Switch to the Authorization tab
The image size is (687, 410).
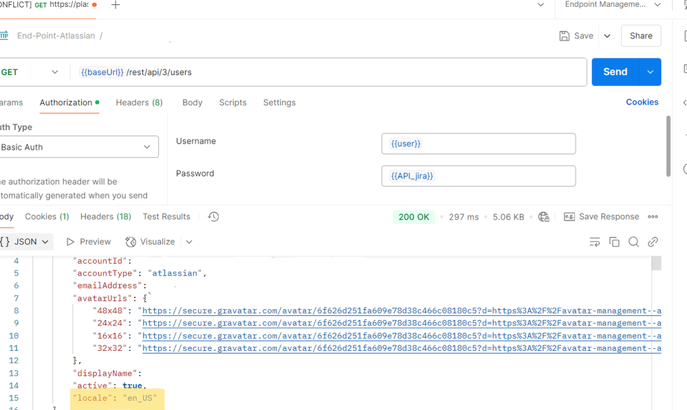(69, 102)
